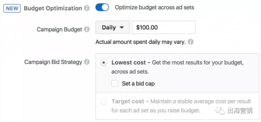Click the 'Set a bid cap' label text
The image size is (261, 122).
click(x=138, y=83)
